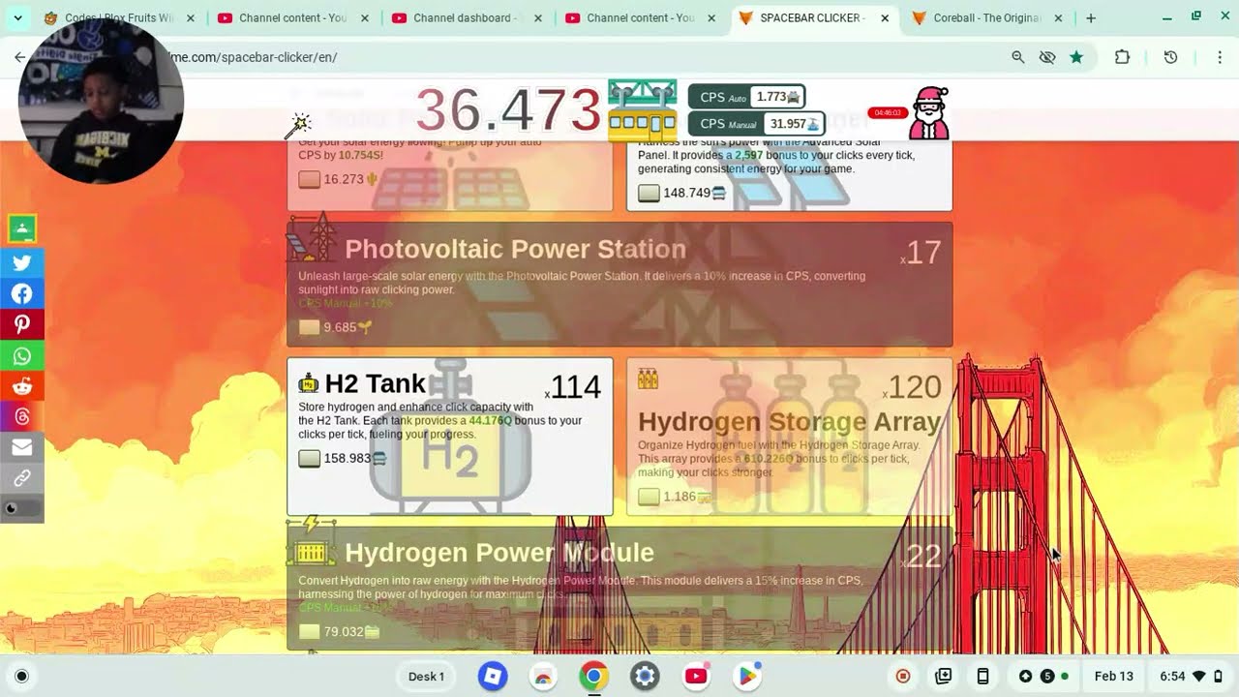The width and height of the screenshot is (1239, 697).
Task: Open Google Play Store on shelf
Action: [746, 676]
